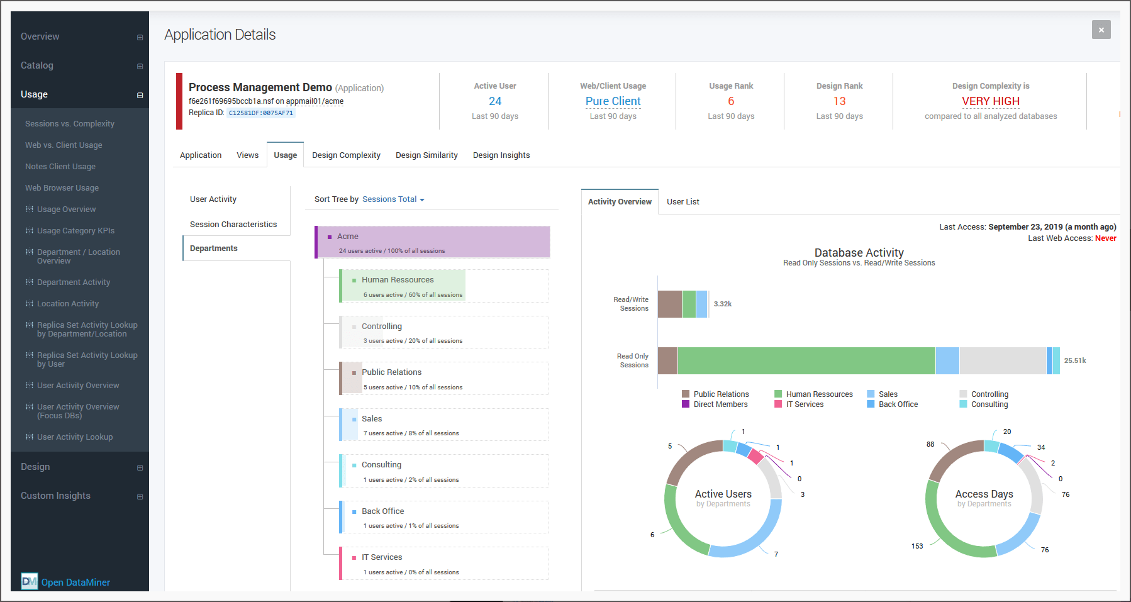Open the Sessions Total sort dropdown
1131x602 pixels.
pos(393,199)
